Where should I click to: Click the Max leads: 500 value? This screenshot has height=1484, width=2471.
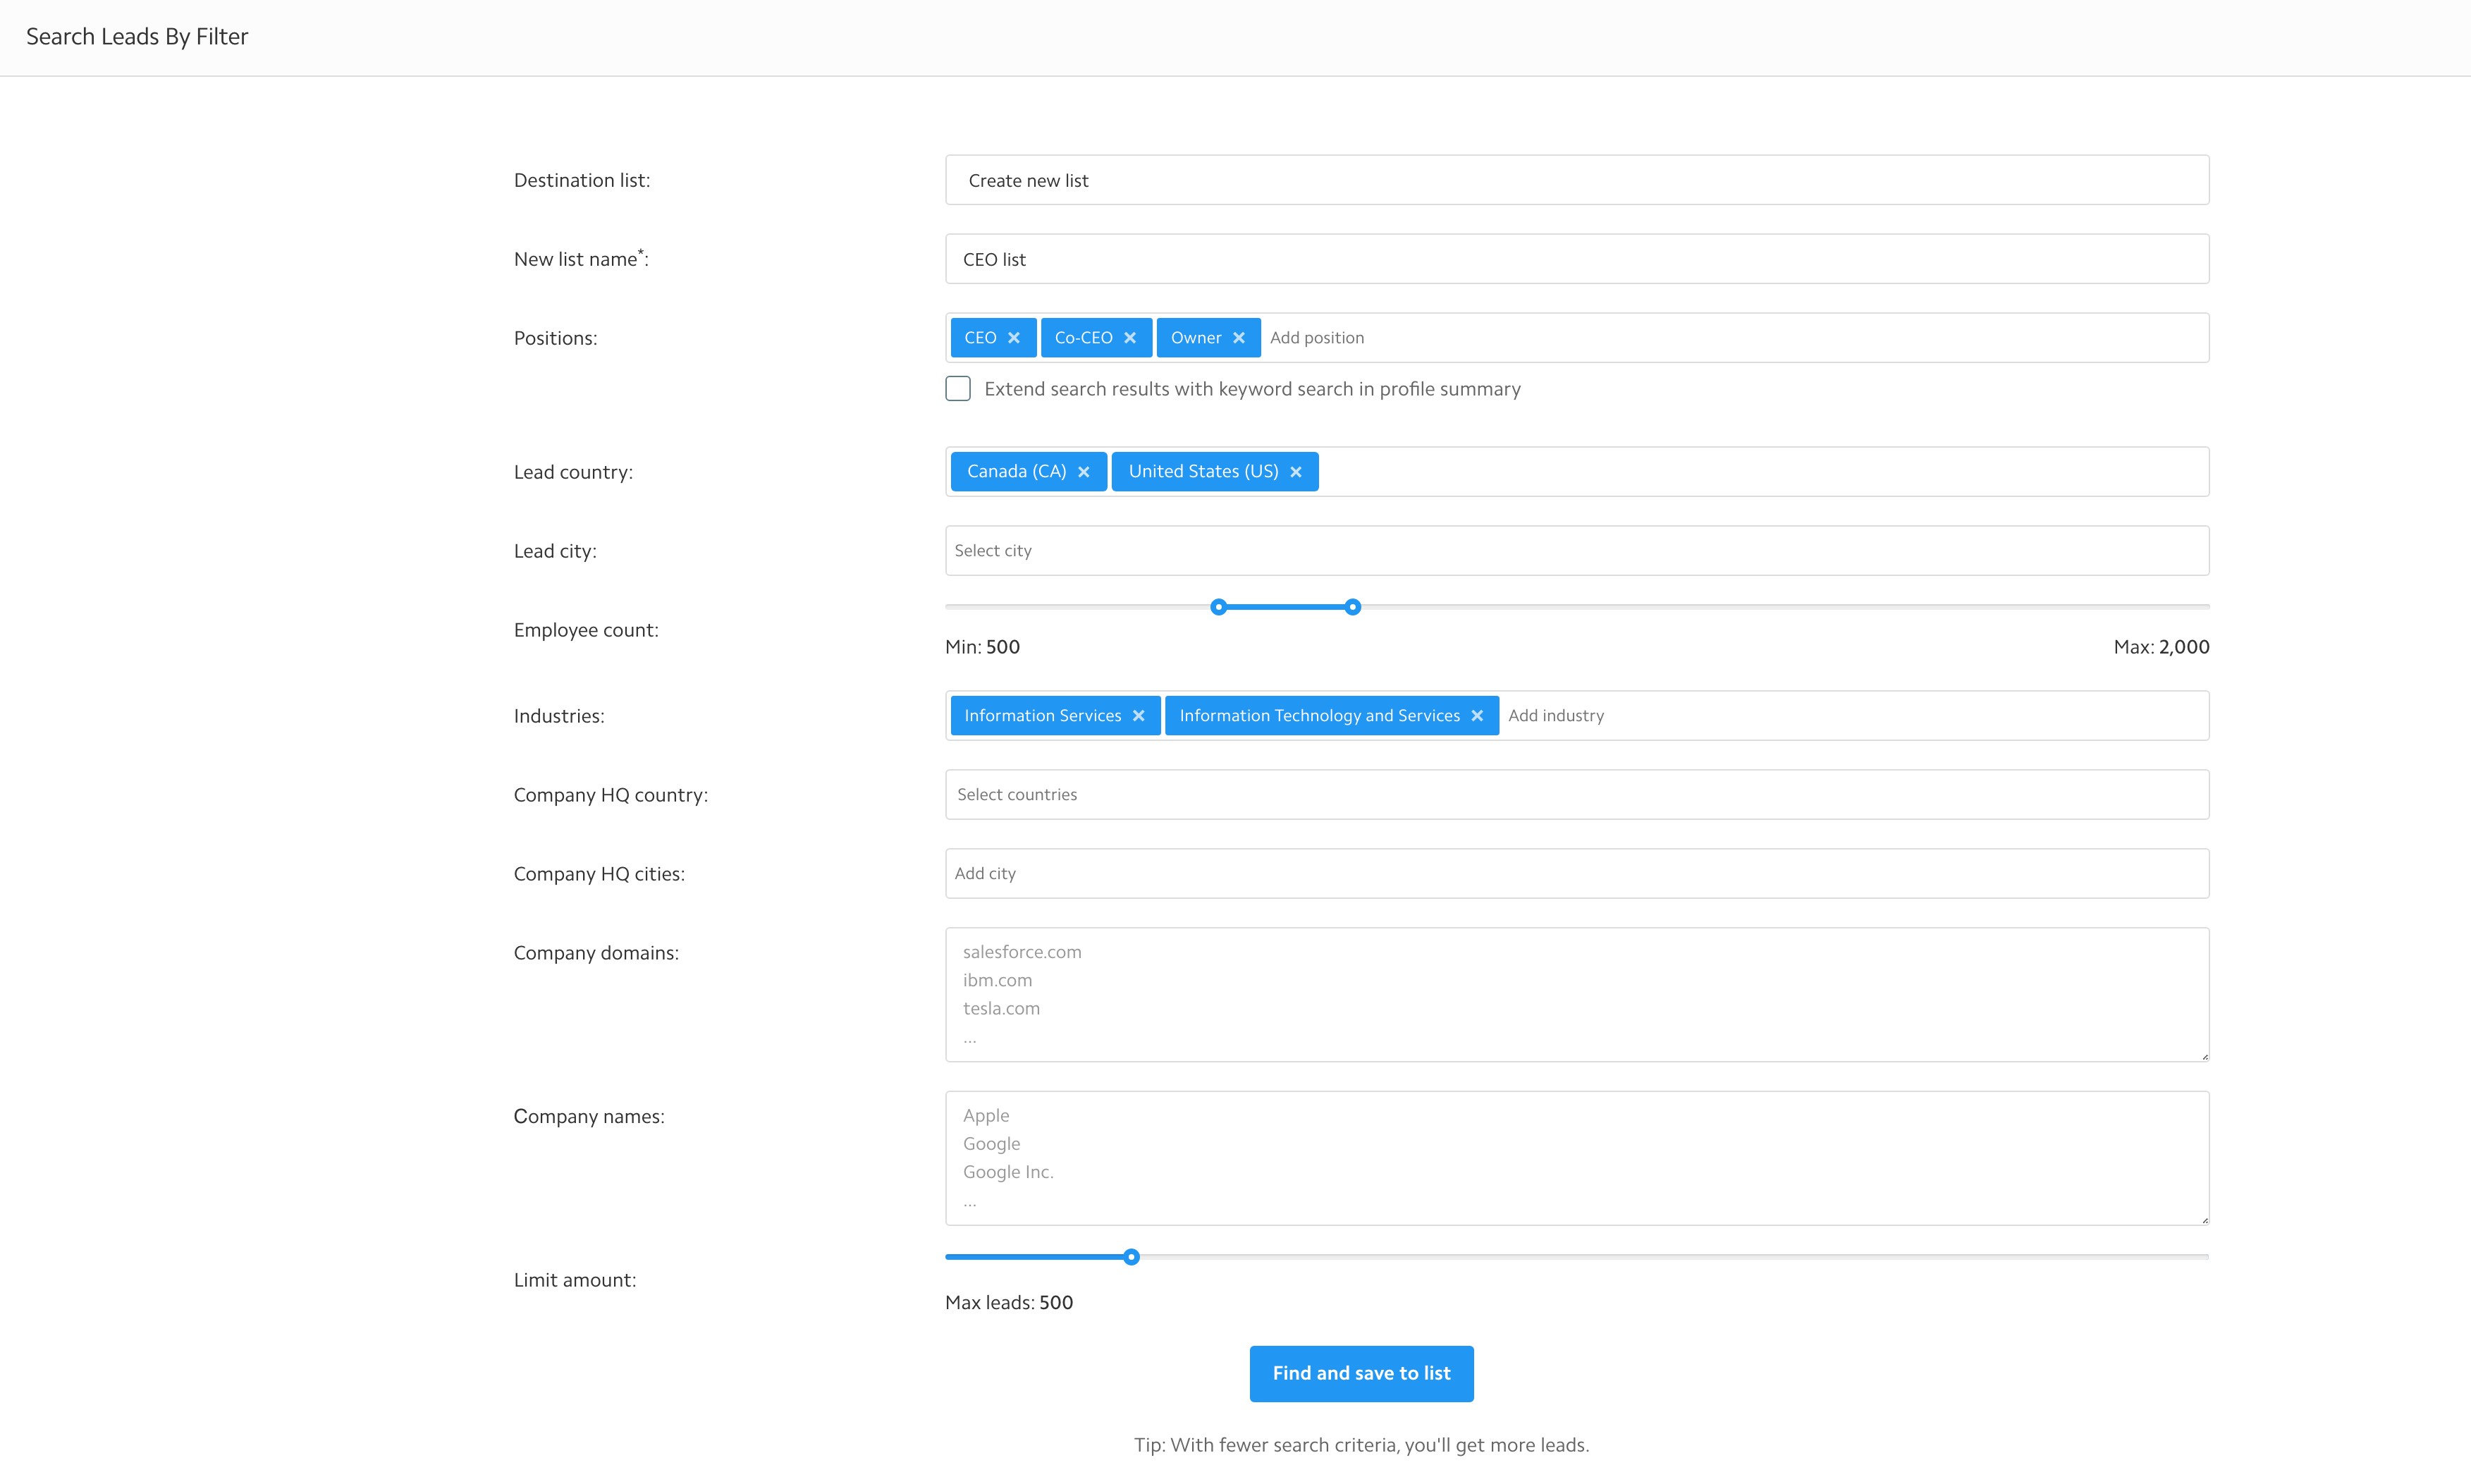[1009, 1303]
